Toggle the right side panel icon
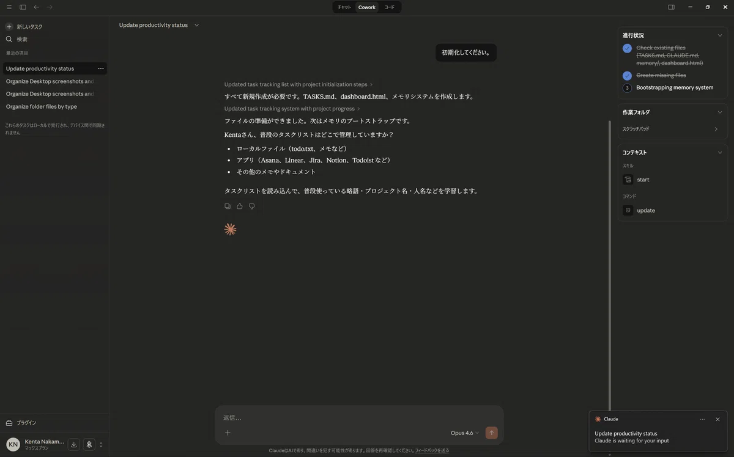This screenshot has height=457, width=734. [x=671, y=7]
